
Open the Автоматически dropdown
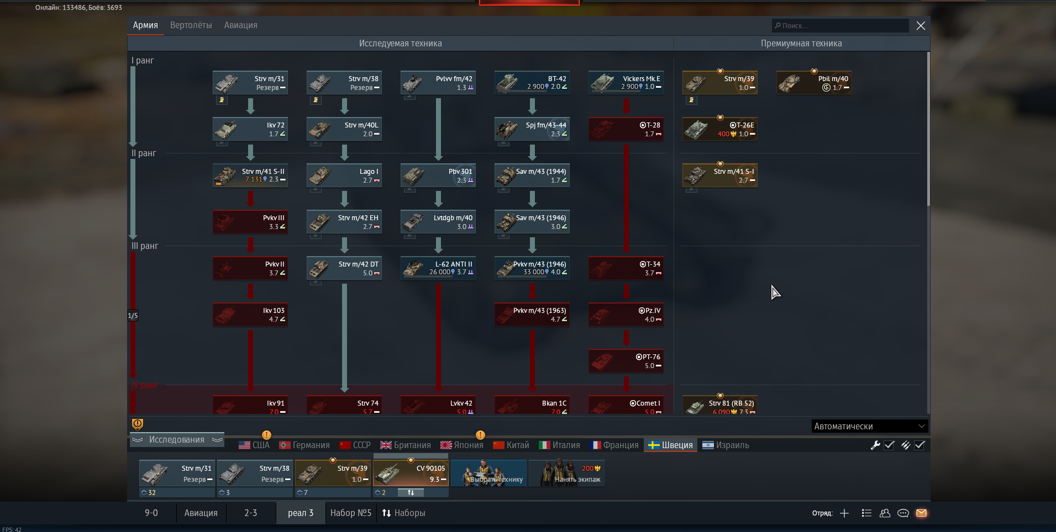pyautogui.click(x=869, y=426)
